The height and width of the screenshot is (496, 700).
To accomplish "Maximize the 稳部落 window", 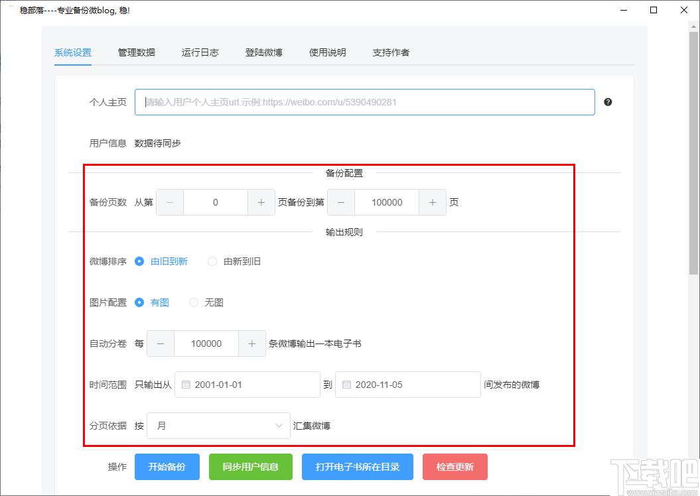I will (x=654, y=10).
